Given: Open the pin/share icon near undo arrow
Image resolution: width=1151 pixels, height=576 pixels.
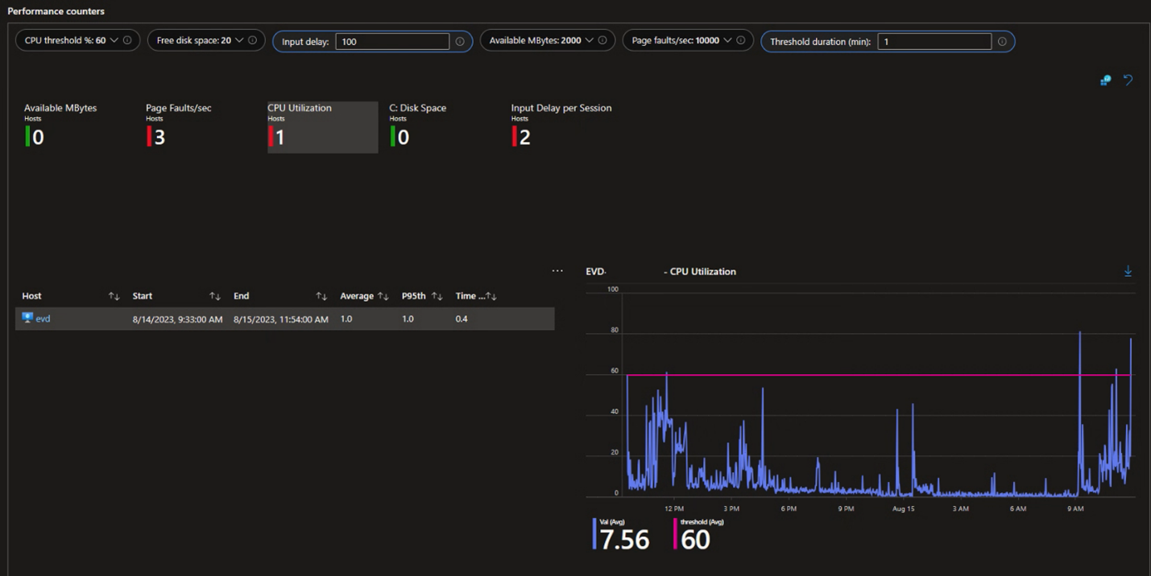Looking at the screenshot, I should tap(1105, 80).
